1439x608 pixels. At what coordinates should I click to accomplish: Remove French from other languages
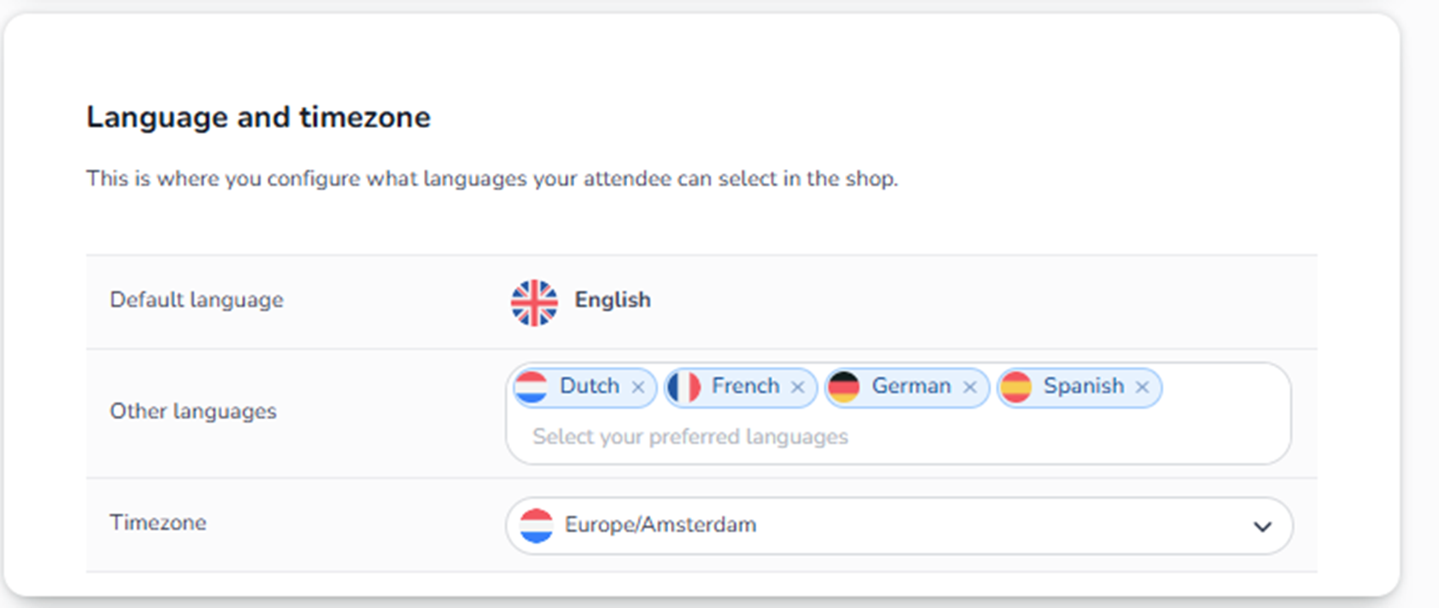798,388
